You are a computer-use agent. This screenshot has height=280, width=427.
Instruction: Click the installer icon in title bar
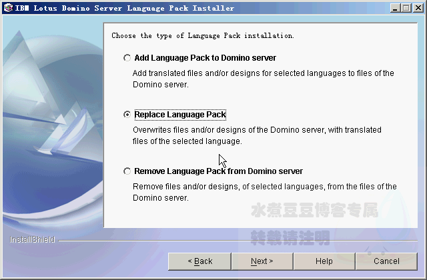(8, 8)
